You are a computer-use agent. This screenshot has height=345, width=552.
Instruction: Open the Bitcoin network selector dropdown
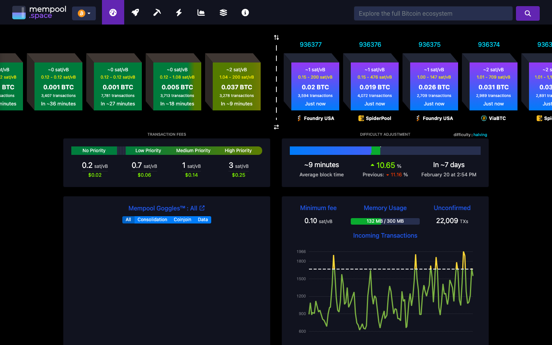84,13
